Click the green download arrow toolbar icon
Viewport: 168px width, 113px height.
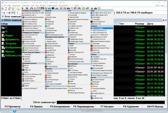[x=22, y=8]
